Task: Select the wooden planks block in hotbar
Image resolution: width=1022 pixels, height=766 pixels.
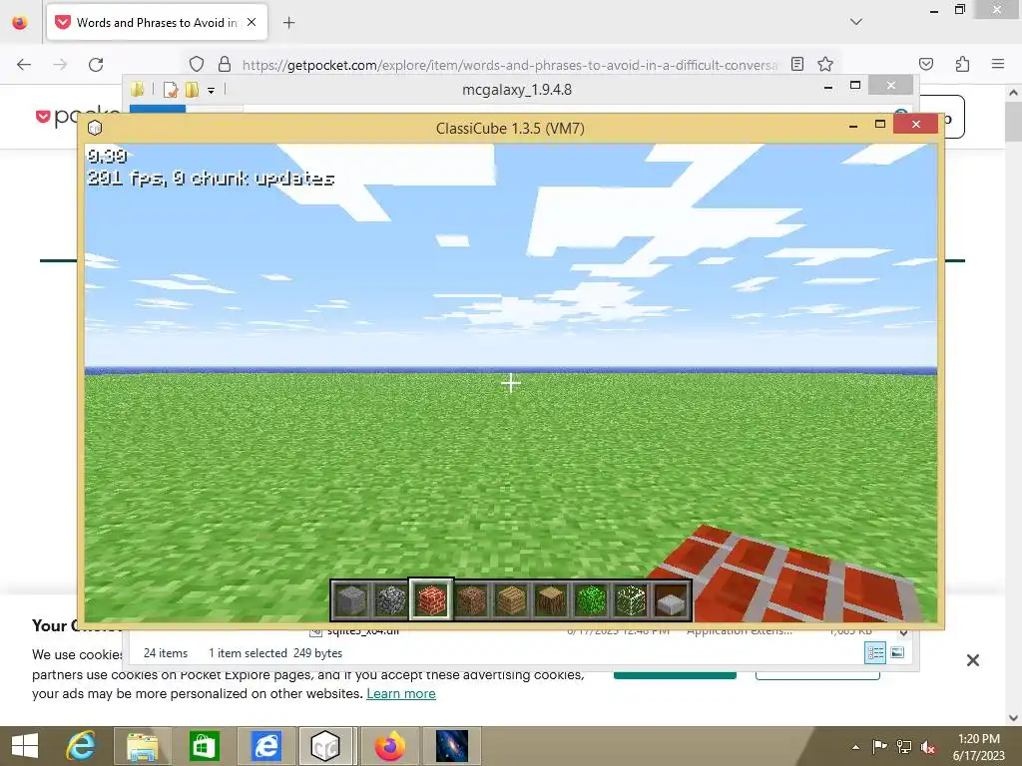Action: coord(511,599)
